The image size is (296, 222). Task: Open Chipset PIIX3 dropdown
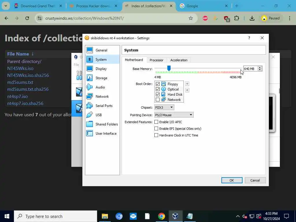(164, 108)
